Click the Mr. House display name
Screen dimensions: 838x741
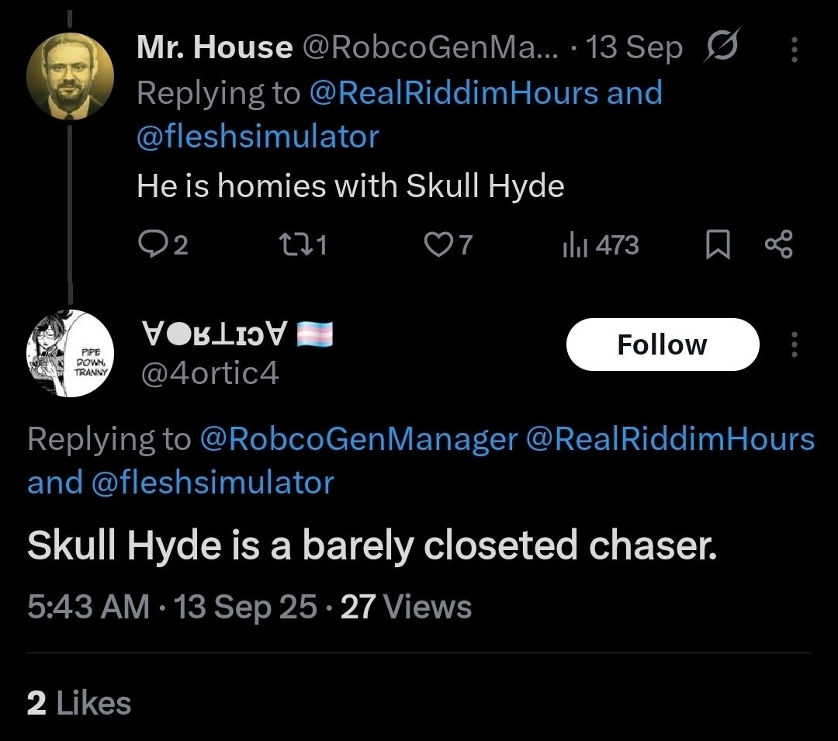(x=214, y=48)
